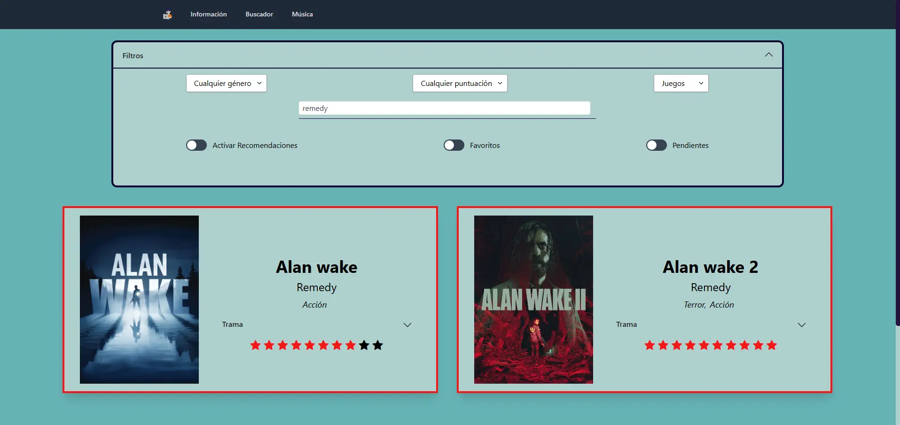
Task: Rate Alan wake 2 three stars
Action: [677, 346]
